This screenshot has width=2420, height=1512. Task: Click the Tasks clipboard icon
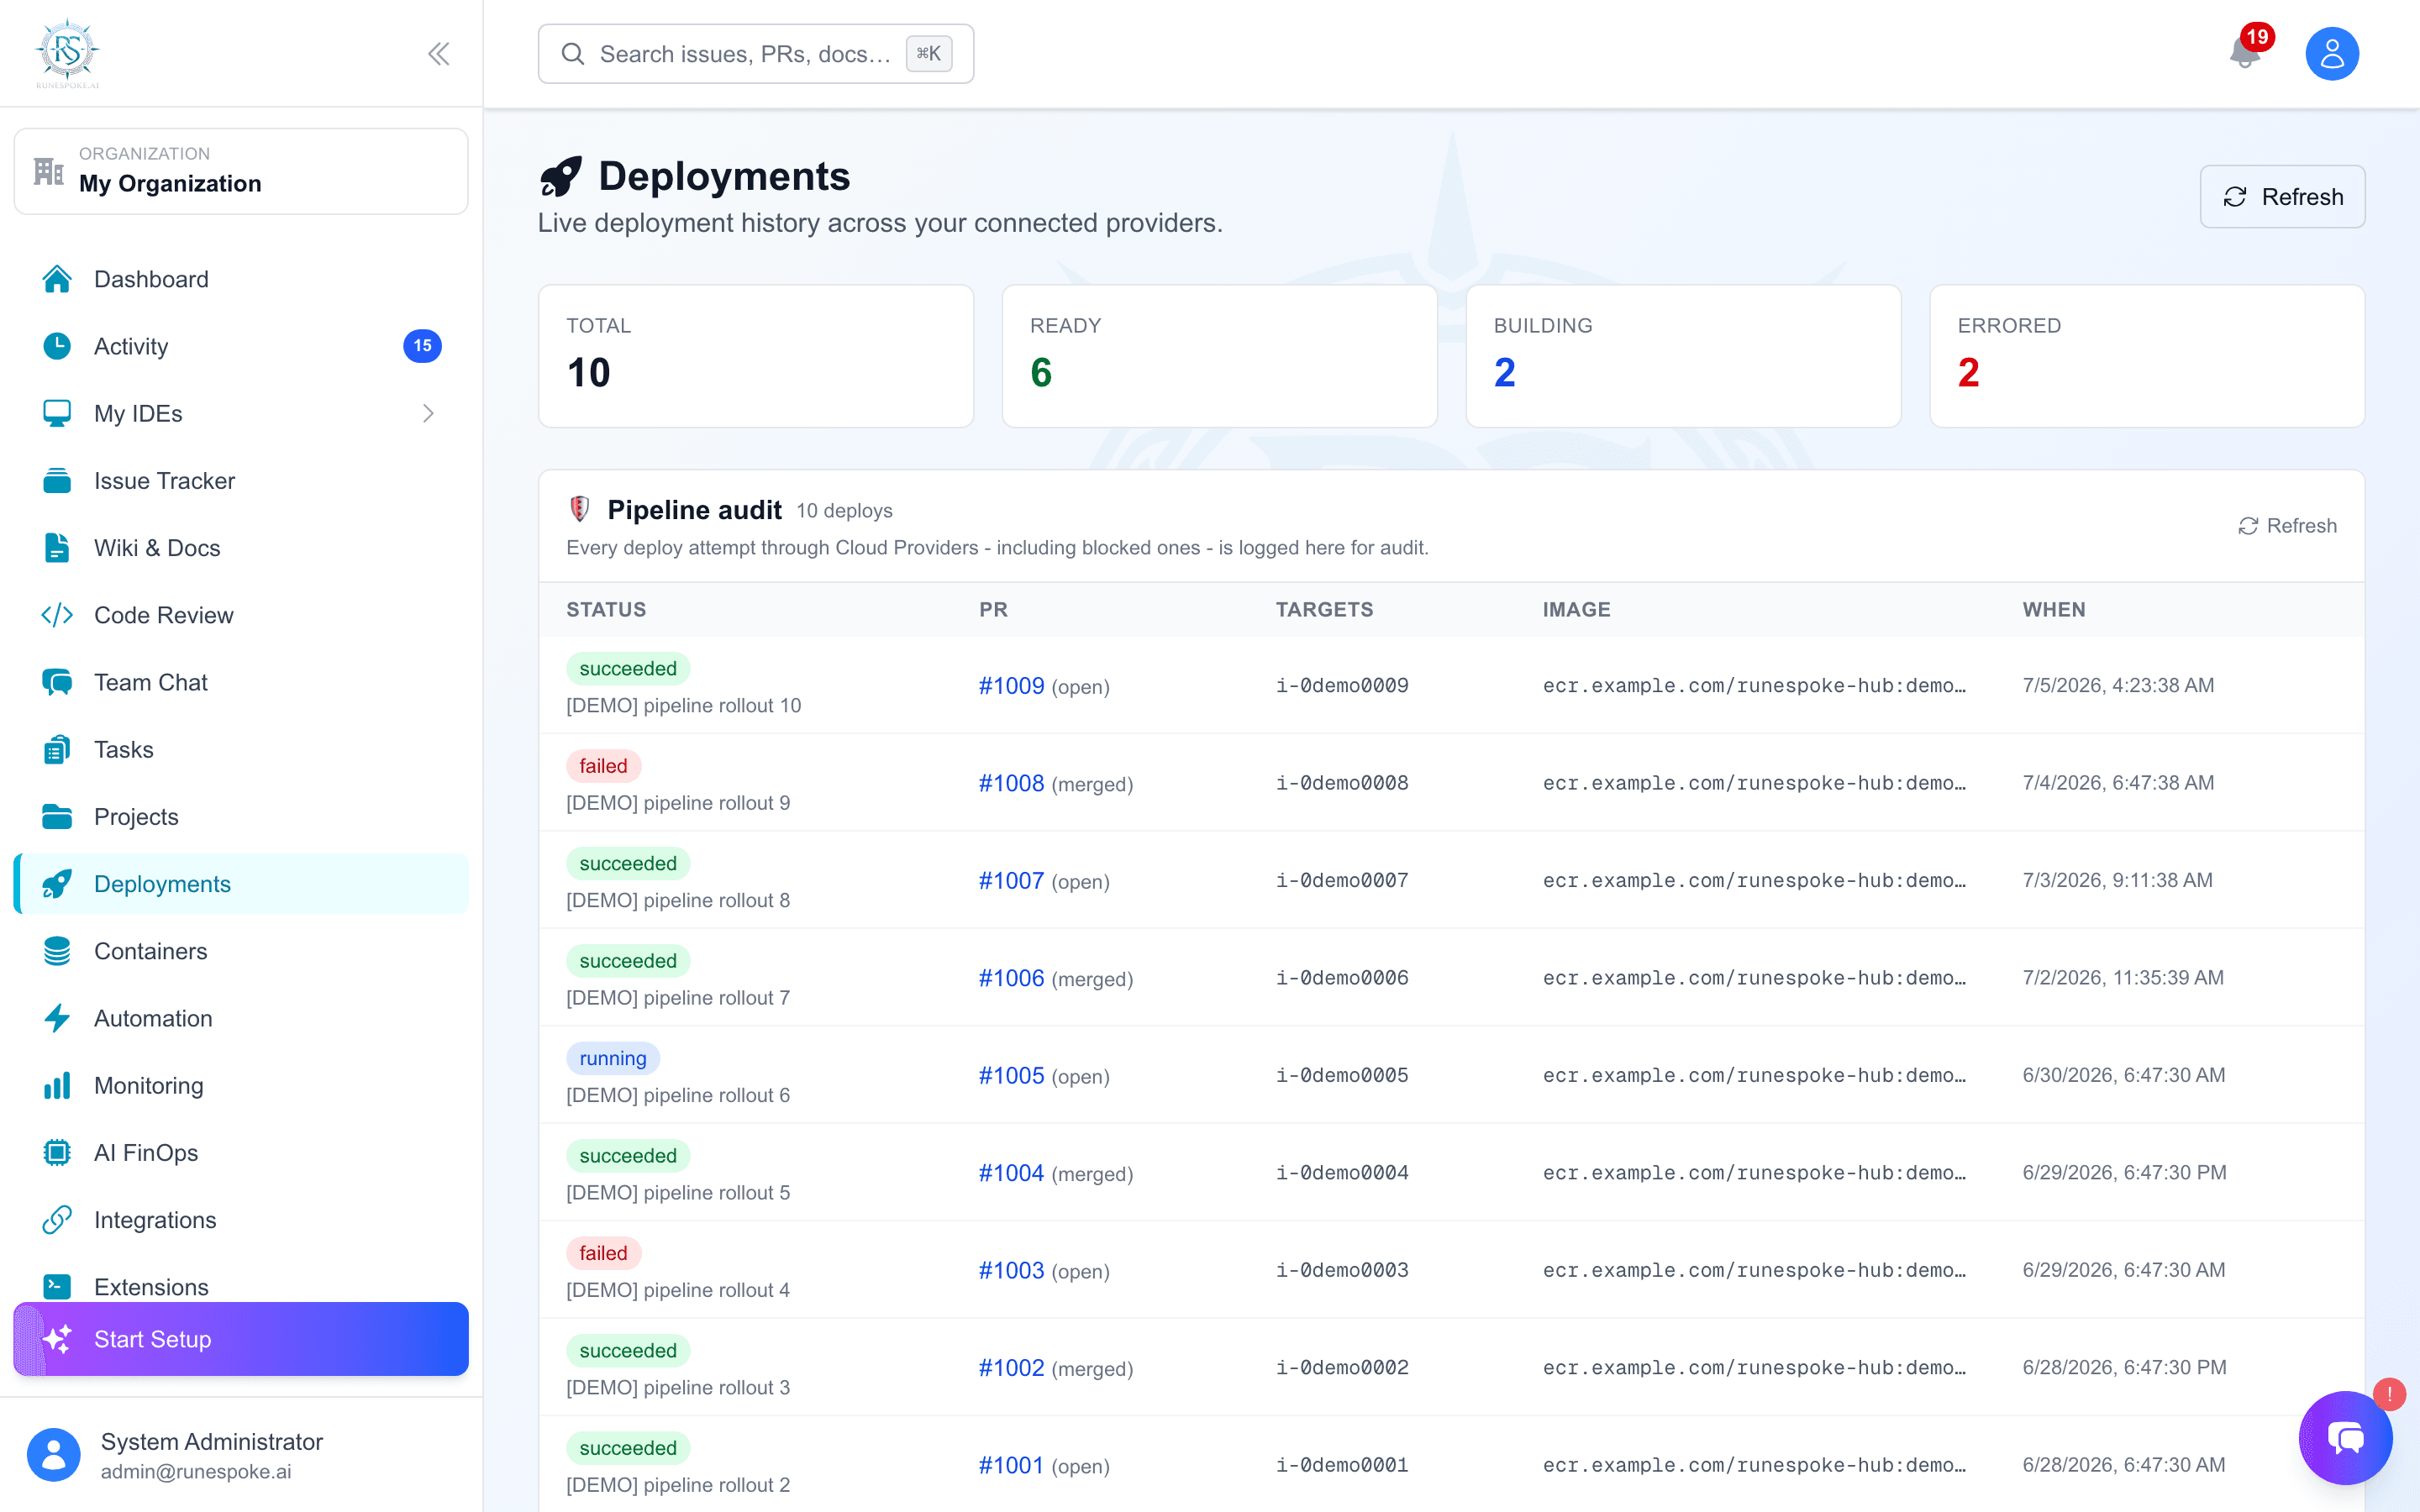coord(57,749)
